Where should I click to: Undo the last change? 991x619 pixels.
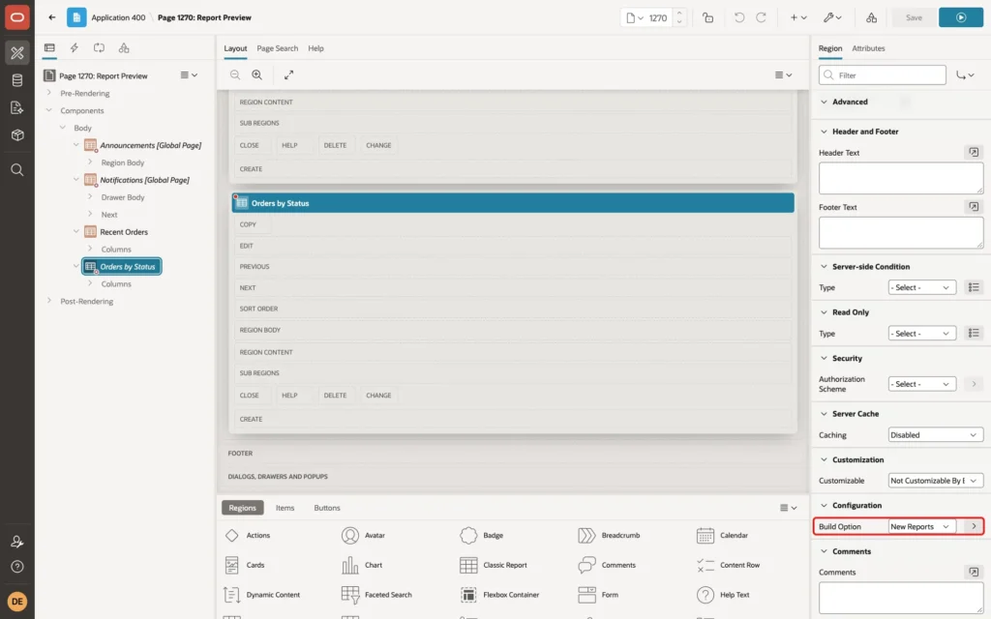[x=738, y=17]
